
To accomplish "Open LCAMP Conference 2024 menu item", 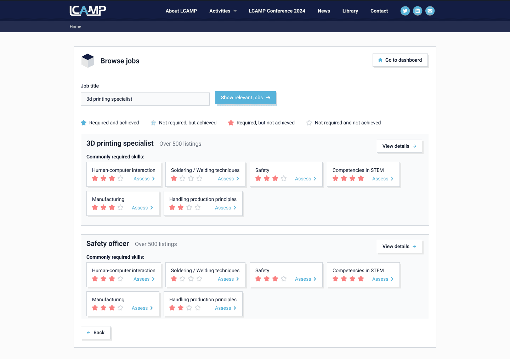I will click(277, 11).
